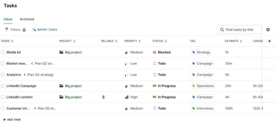Click the billable dollar icon on LinkedIn content
276x128 pixels.
click(x=103, y=97)
